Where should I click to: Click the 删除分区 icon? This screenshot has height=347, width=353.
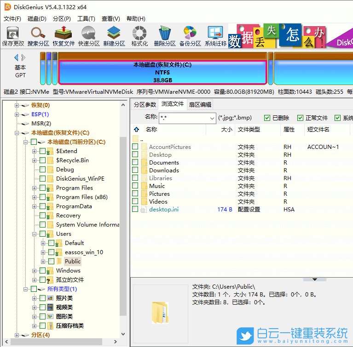click(x=165, y=36)
